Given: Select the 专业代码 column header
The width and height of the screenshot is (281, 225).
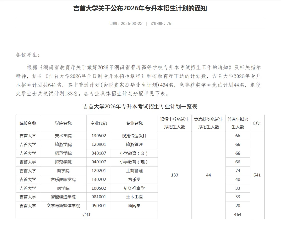Looking at the screenshot, I should [x=99, y=123].
